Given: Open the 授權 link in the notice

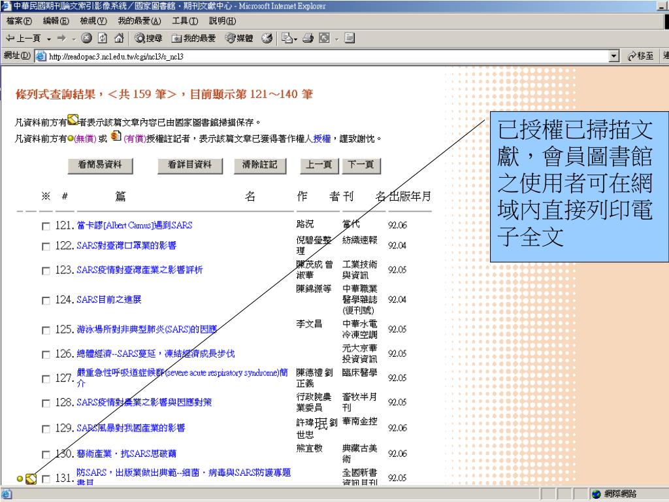Looking at the screenshot, I should point(322,139).
